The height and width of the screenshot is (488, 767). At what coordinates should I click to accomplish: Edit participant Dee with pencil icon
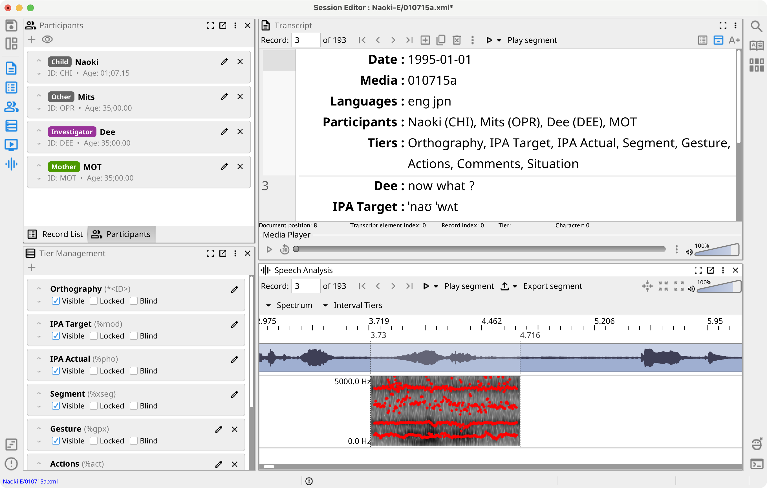[224, 131]
